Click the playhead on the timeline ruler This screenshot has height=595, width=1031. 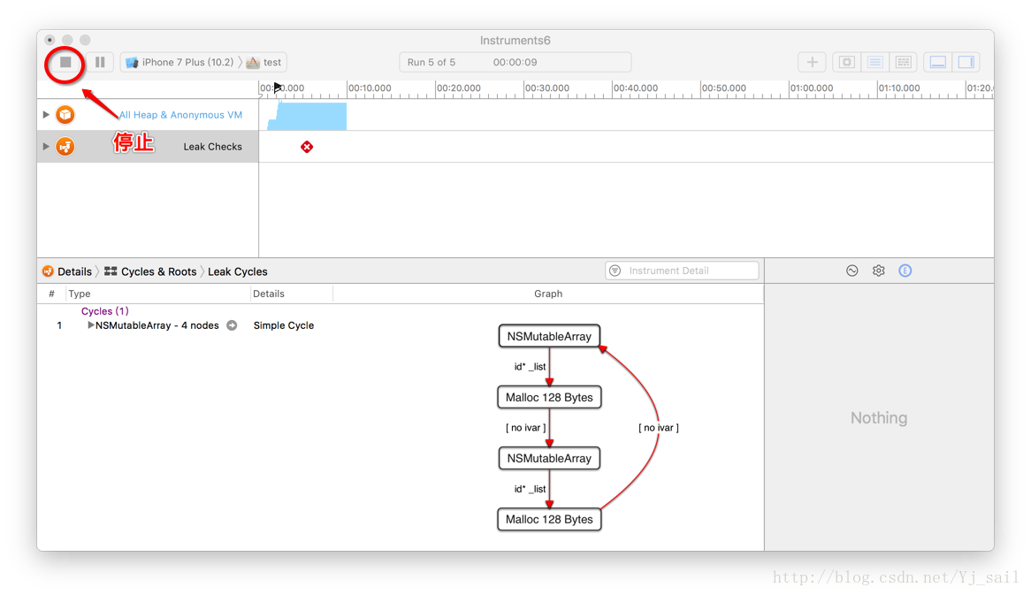(278, 87)
